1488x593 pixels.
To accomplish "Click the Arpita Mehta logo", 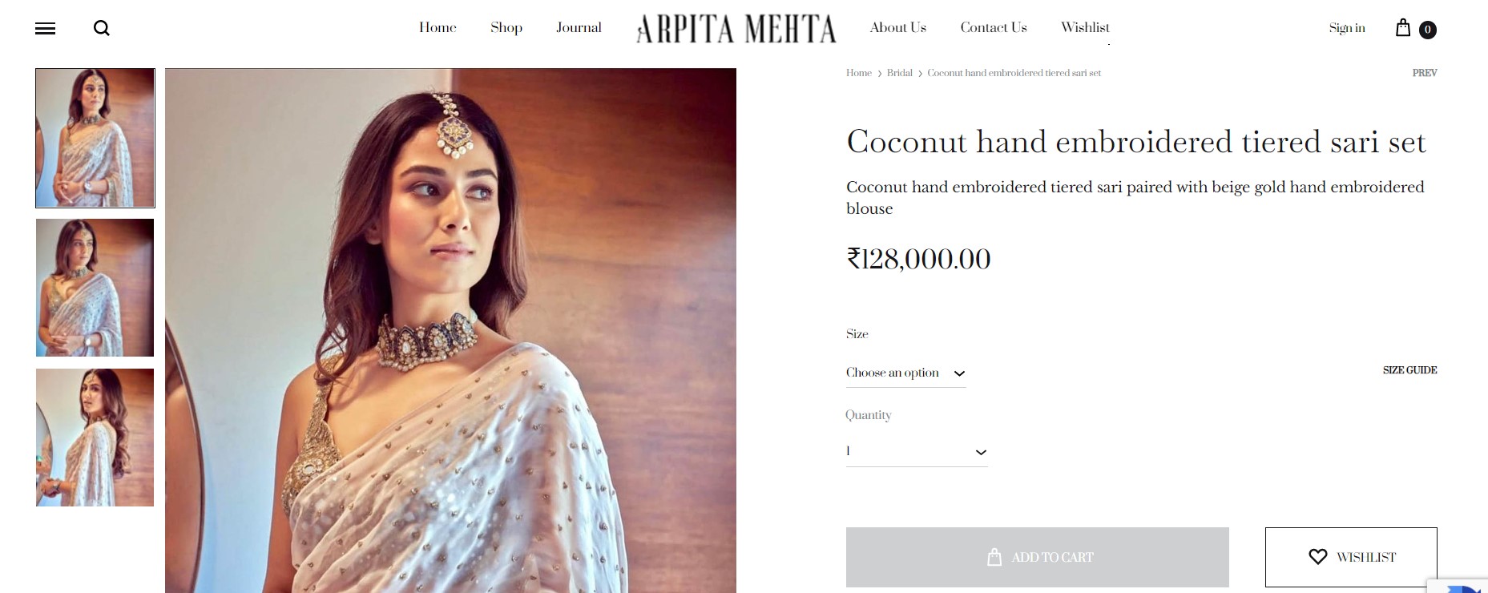I will coord(736,29).
